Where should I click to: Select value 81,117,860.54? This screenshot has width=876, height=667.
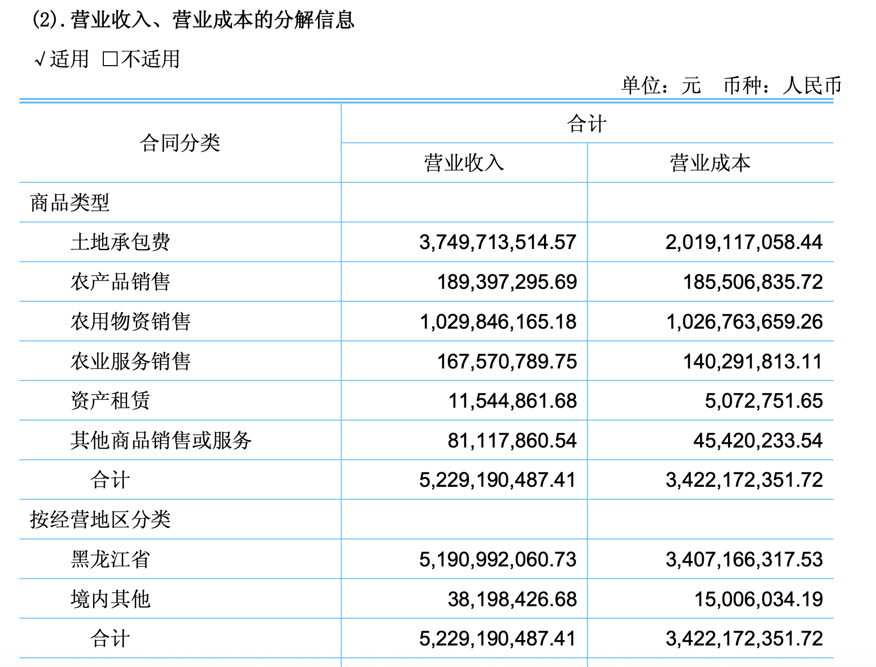(512, 441)
